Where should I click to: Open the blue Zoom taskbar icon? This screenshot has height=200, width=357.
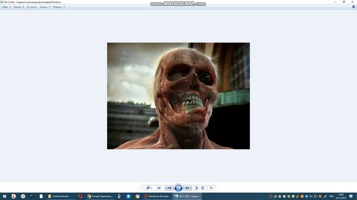tap(128, 196)
